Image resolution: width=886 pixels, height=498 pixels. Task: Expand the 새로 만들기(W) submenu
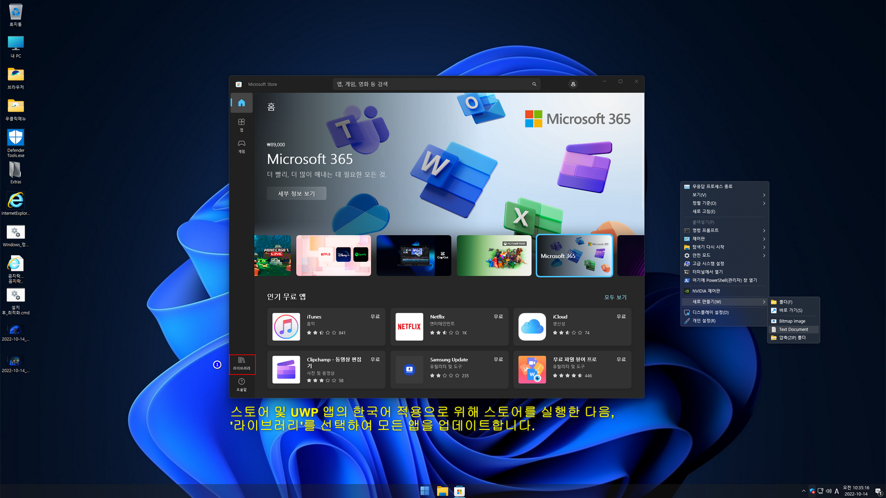point(725,302)
